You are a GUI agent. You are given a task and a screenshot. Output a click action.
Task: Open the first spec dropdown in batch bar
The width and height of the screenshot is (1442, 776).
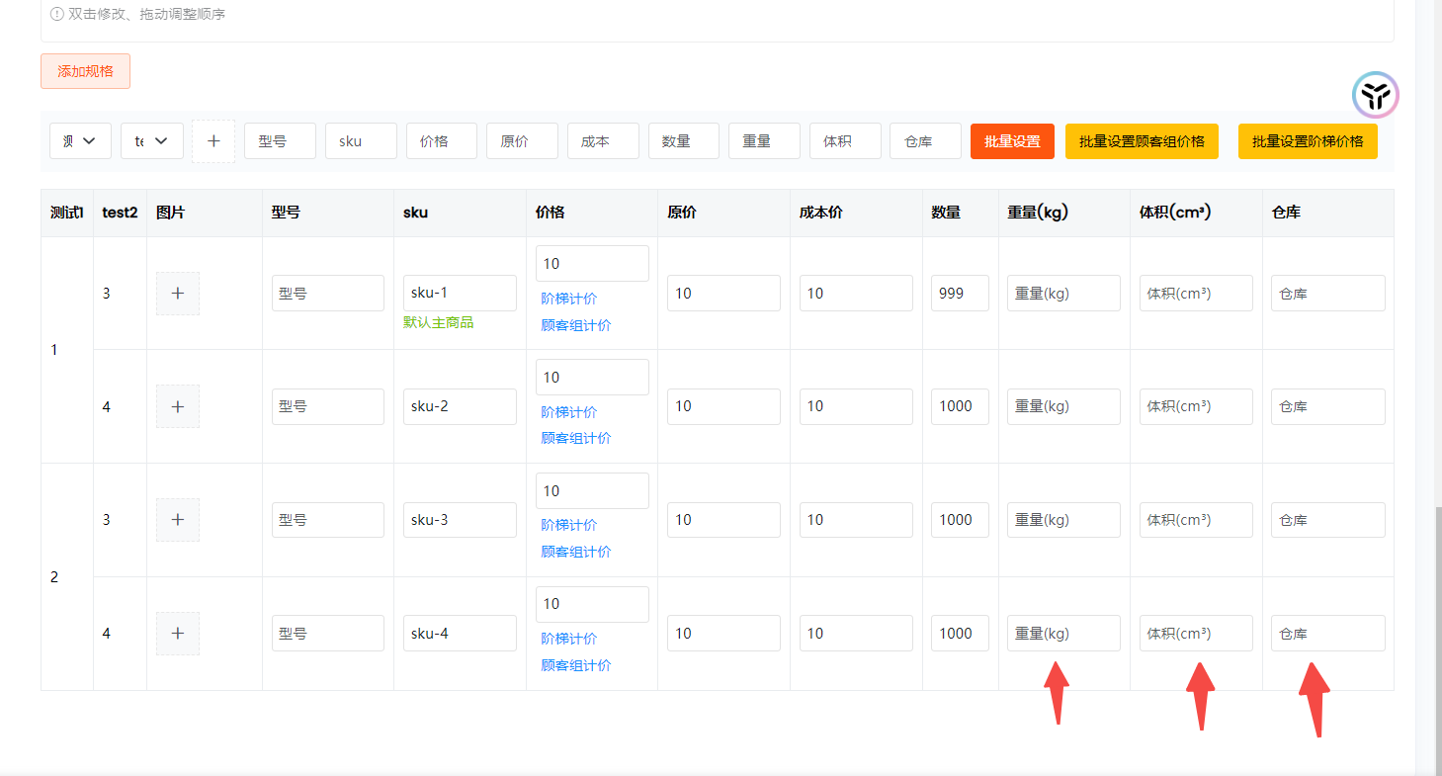[80, 141]
